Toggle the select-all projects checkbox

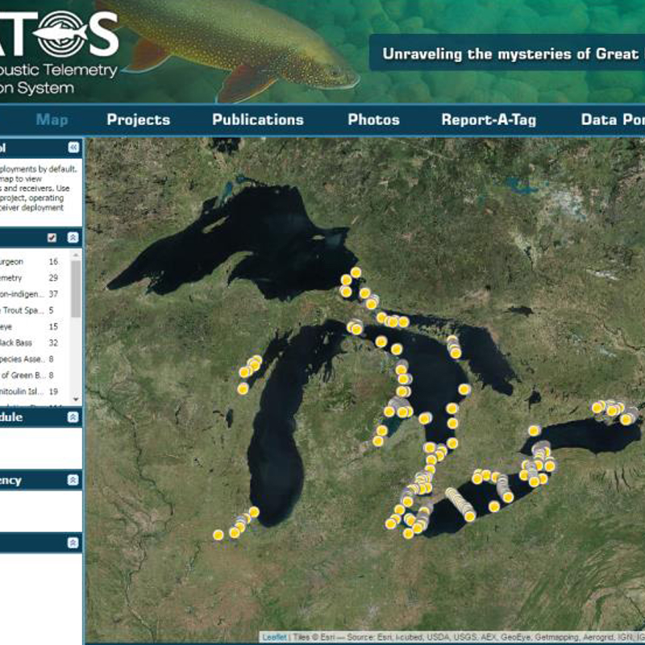click(52, 237)
